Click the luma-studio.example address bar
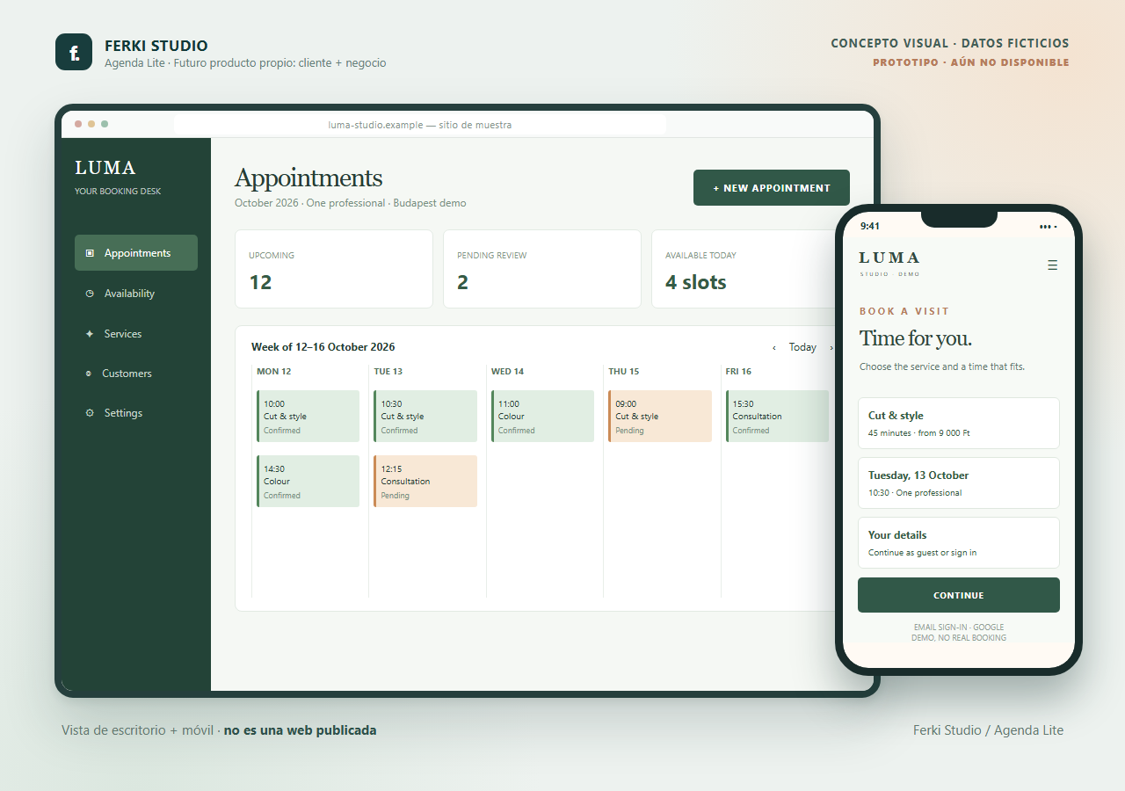Viewport: 1125px width, 791px height. point(420,125)
